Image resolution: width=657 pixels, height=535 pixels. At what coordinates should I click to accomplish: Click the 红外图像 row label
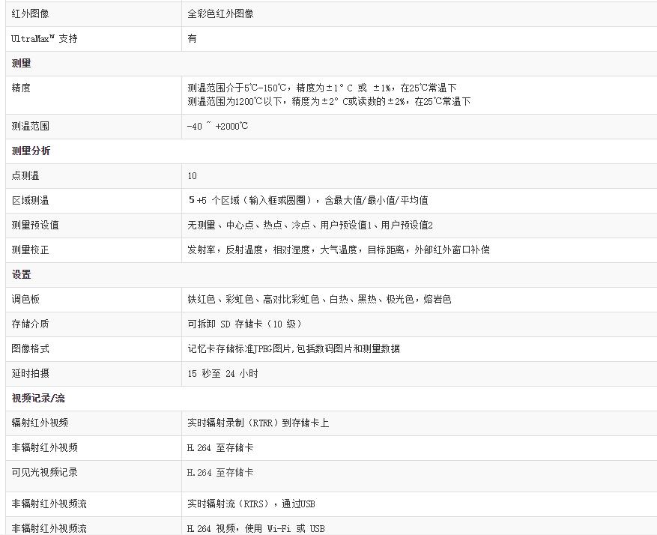point(31,14)
